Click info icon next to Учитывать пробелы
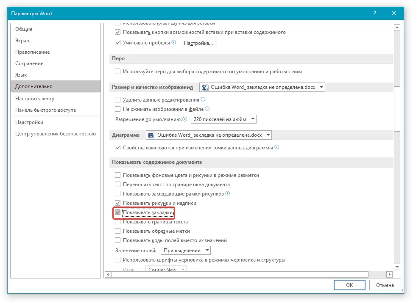Image resolution: width=413 pixels, height=303 pixels. pyautogui.click(x=173, y=42)
